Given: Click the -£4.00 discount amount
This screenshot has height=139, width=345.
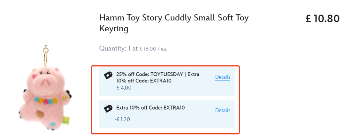Looking at the screenshot, I should 123,88.
